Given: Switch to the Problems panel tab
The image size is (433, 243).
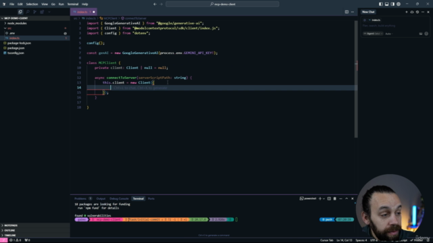Looking at the screenshot, I should (x=81, y=198).
